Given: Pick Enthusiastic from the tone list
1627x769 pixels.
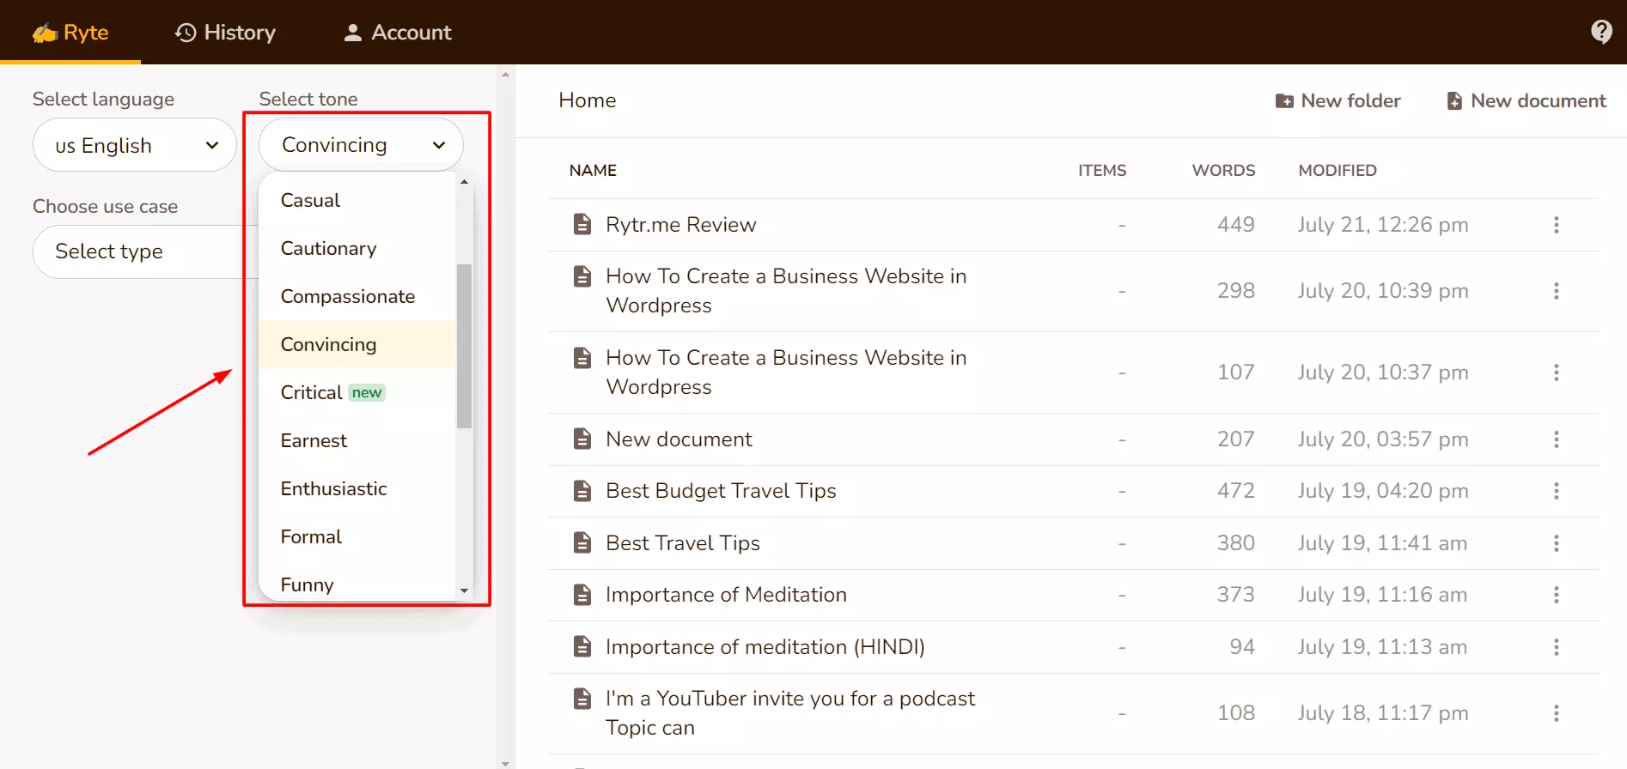Looking at the screenshot, I should (333, 488).
